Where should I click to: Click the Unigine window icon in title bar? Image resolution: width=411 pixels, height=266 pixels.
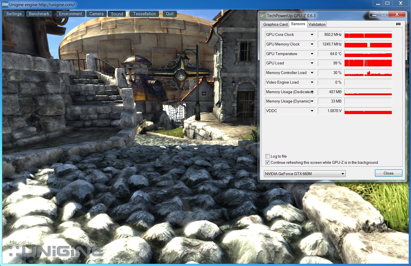click(x=5, y=5)
